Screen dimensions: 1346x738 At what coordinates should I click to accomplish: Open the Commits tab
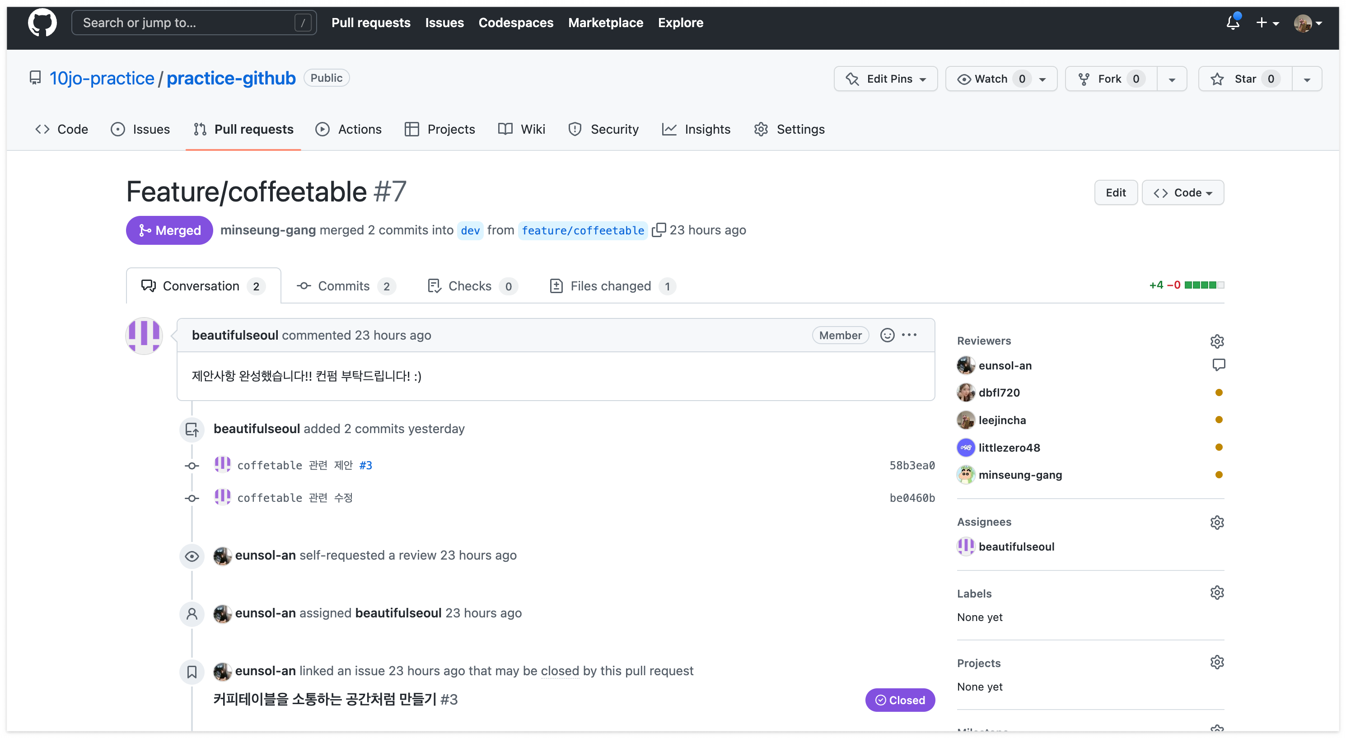click(x=344, y=286)
